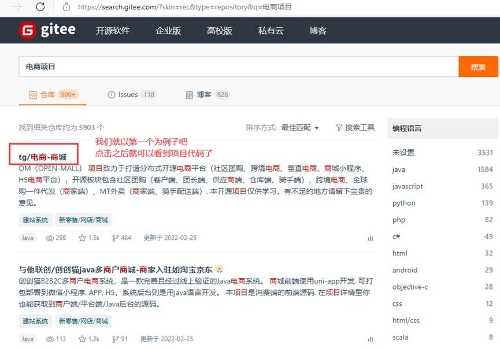Image resolution: width=500 pixels, height=348 pixels.
Task: Open the 博客 link in top navigation
Action: pos(317,31)
